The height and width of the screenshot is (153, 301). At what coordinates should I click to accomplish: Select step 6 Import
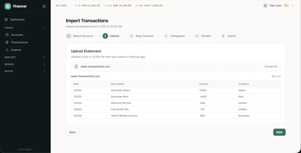point(228,36)
